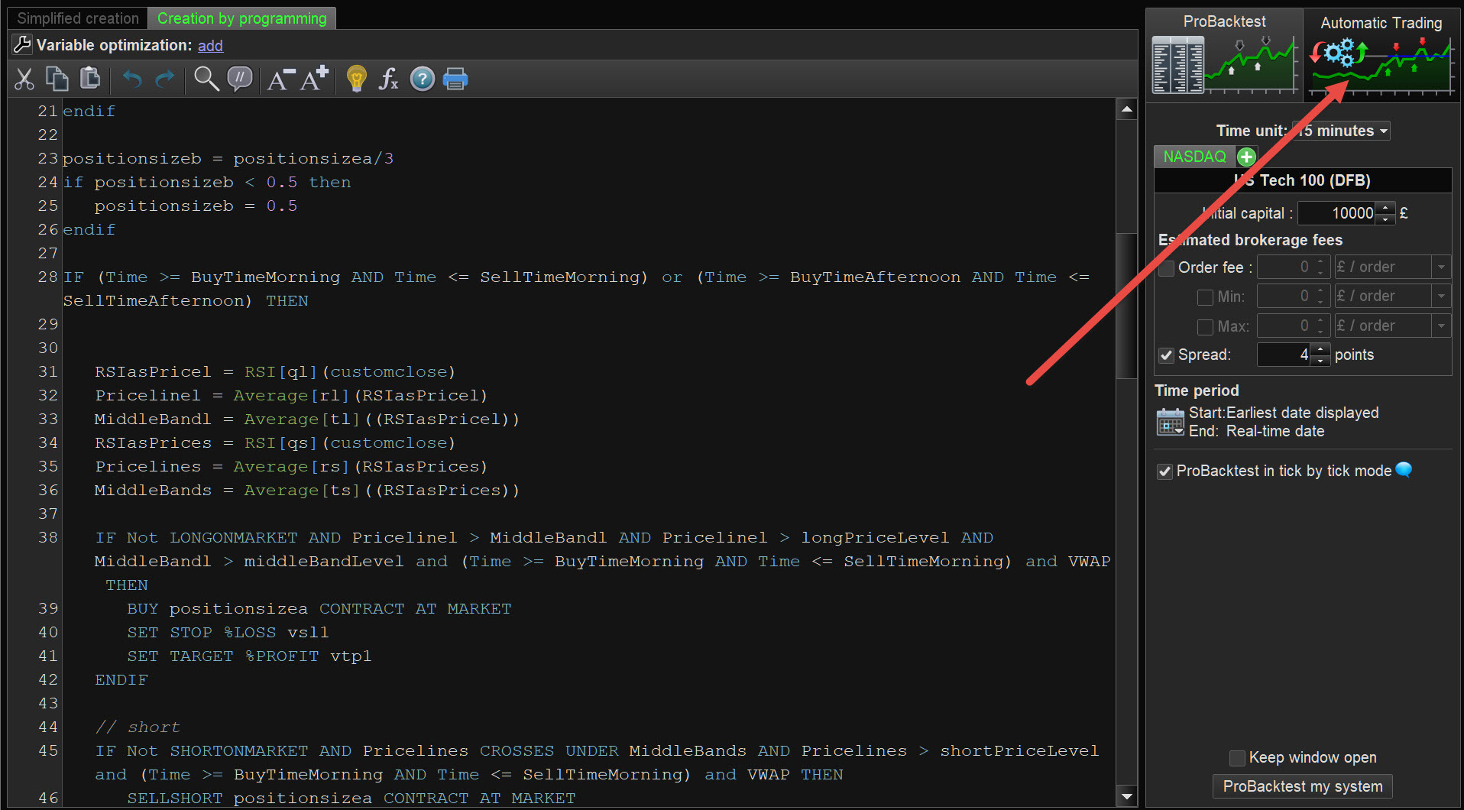1464x810 pixels.
Task: Click the ProBacktest my system button
Action: pos(1303,786)
